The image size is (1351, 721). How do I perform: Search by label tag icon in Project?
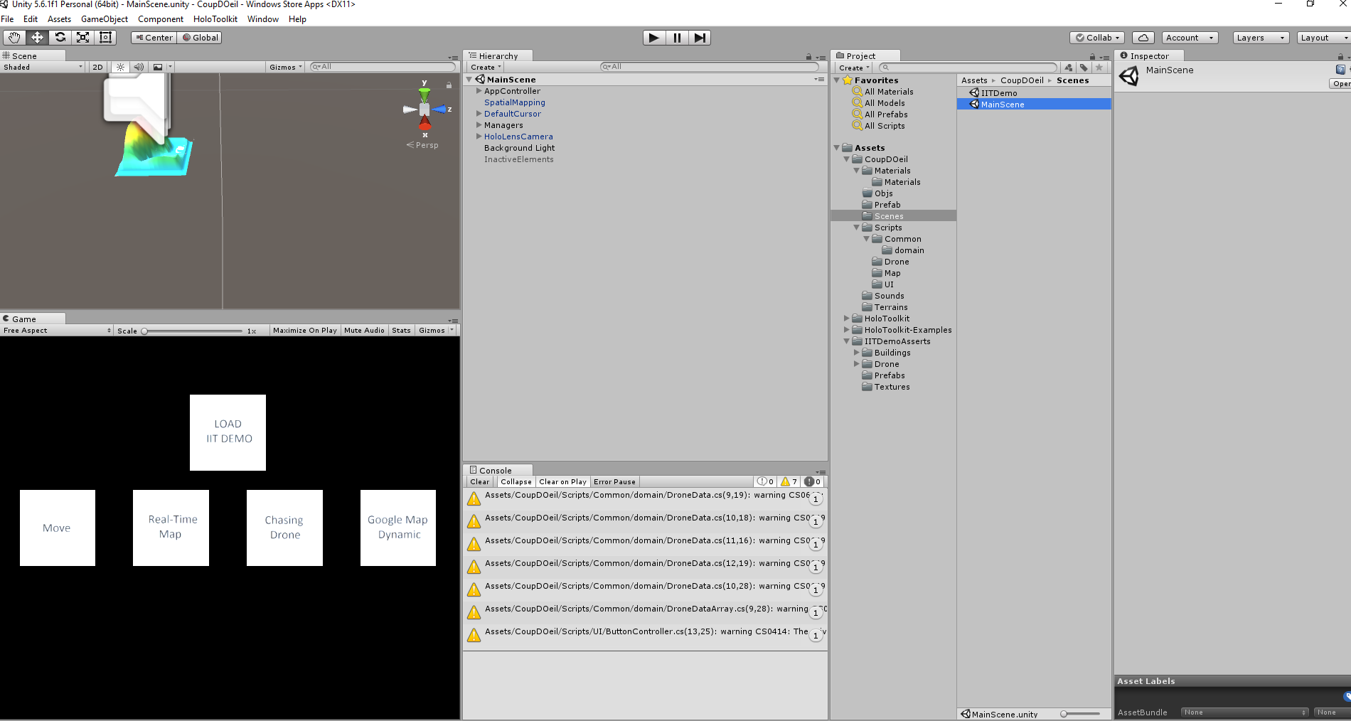[1084, 68]
